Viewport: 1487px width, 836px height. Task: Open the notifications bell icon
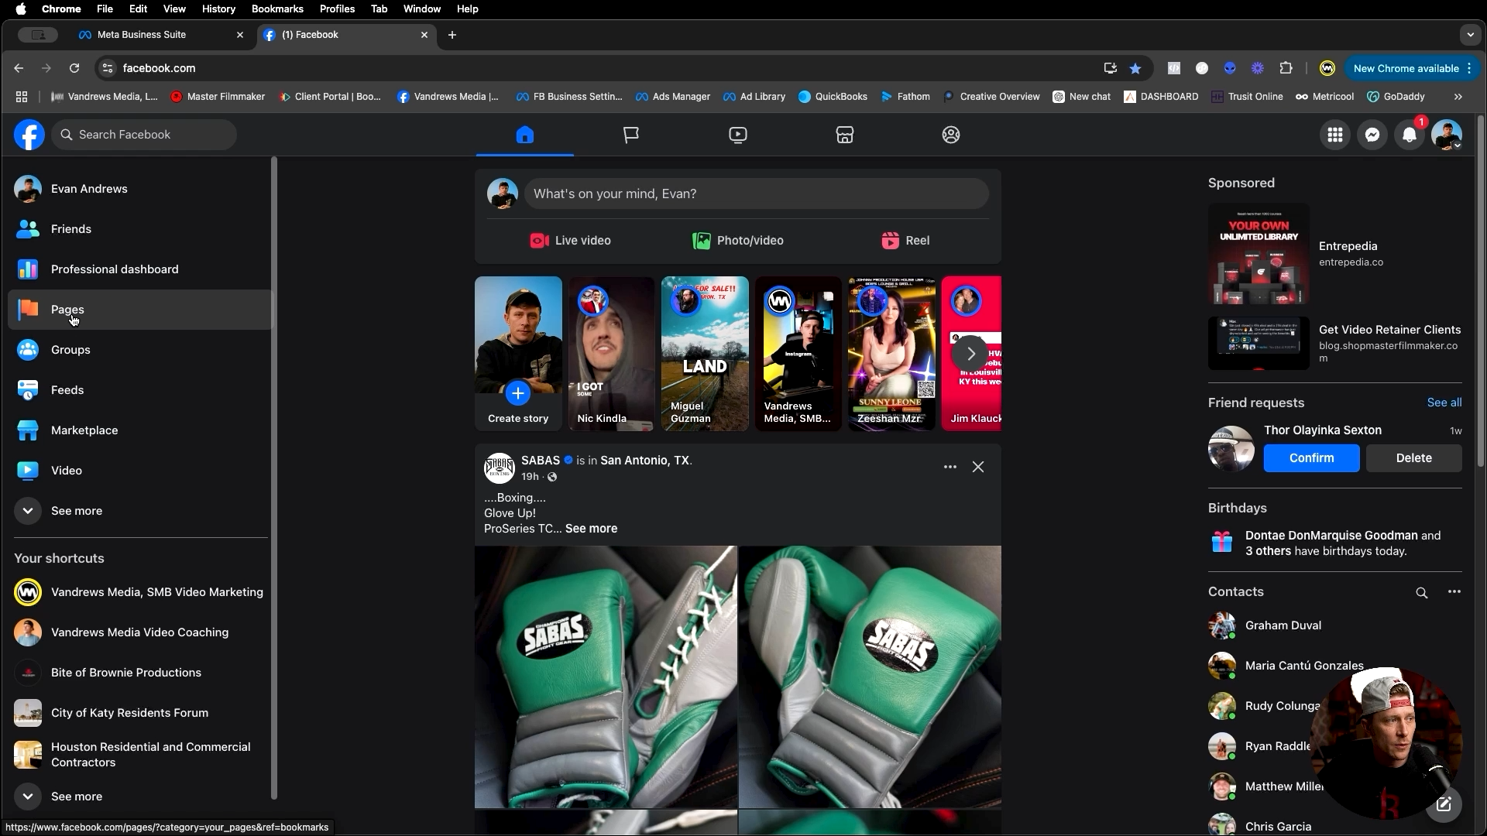pyautogui.click(x=1410, y=135)
